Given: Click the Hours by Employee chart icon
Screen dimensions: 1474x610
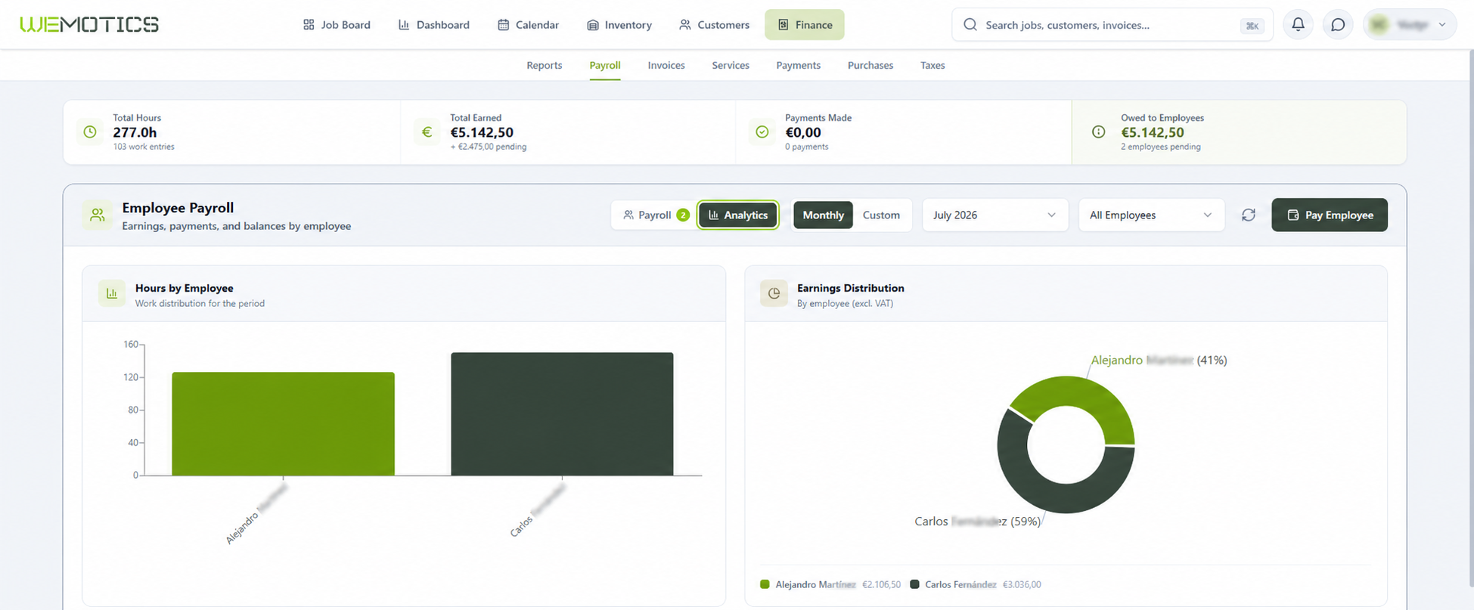Looking at the screenshot, I should coord(112,293).
